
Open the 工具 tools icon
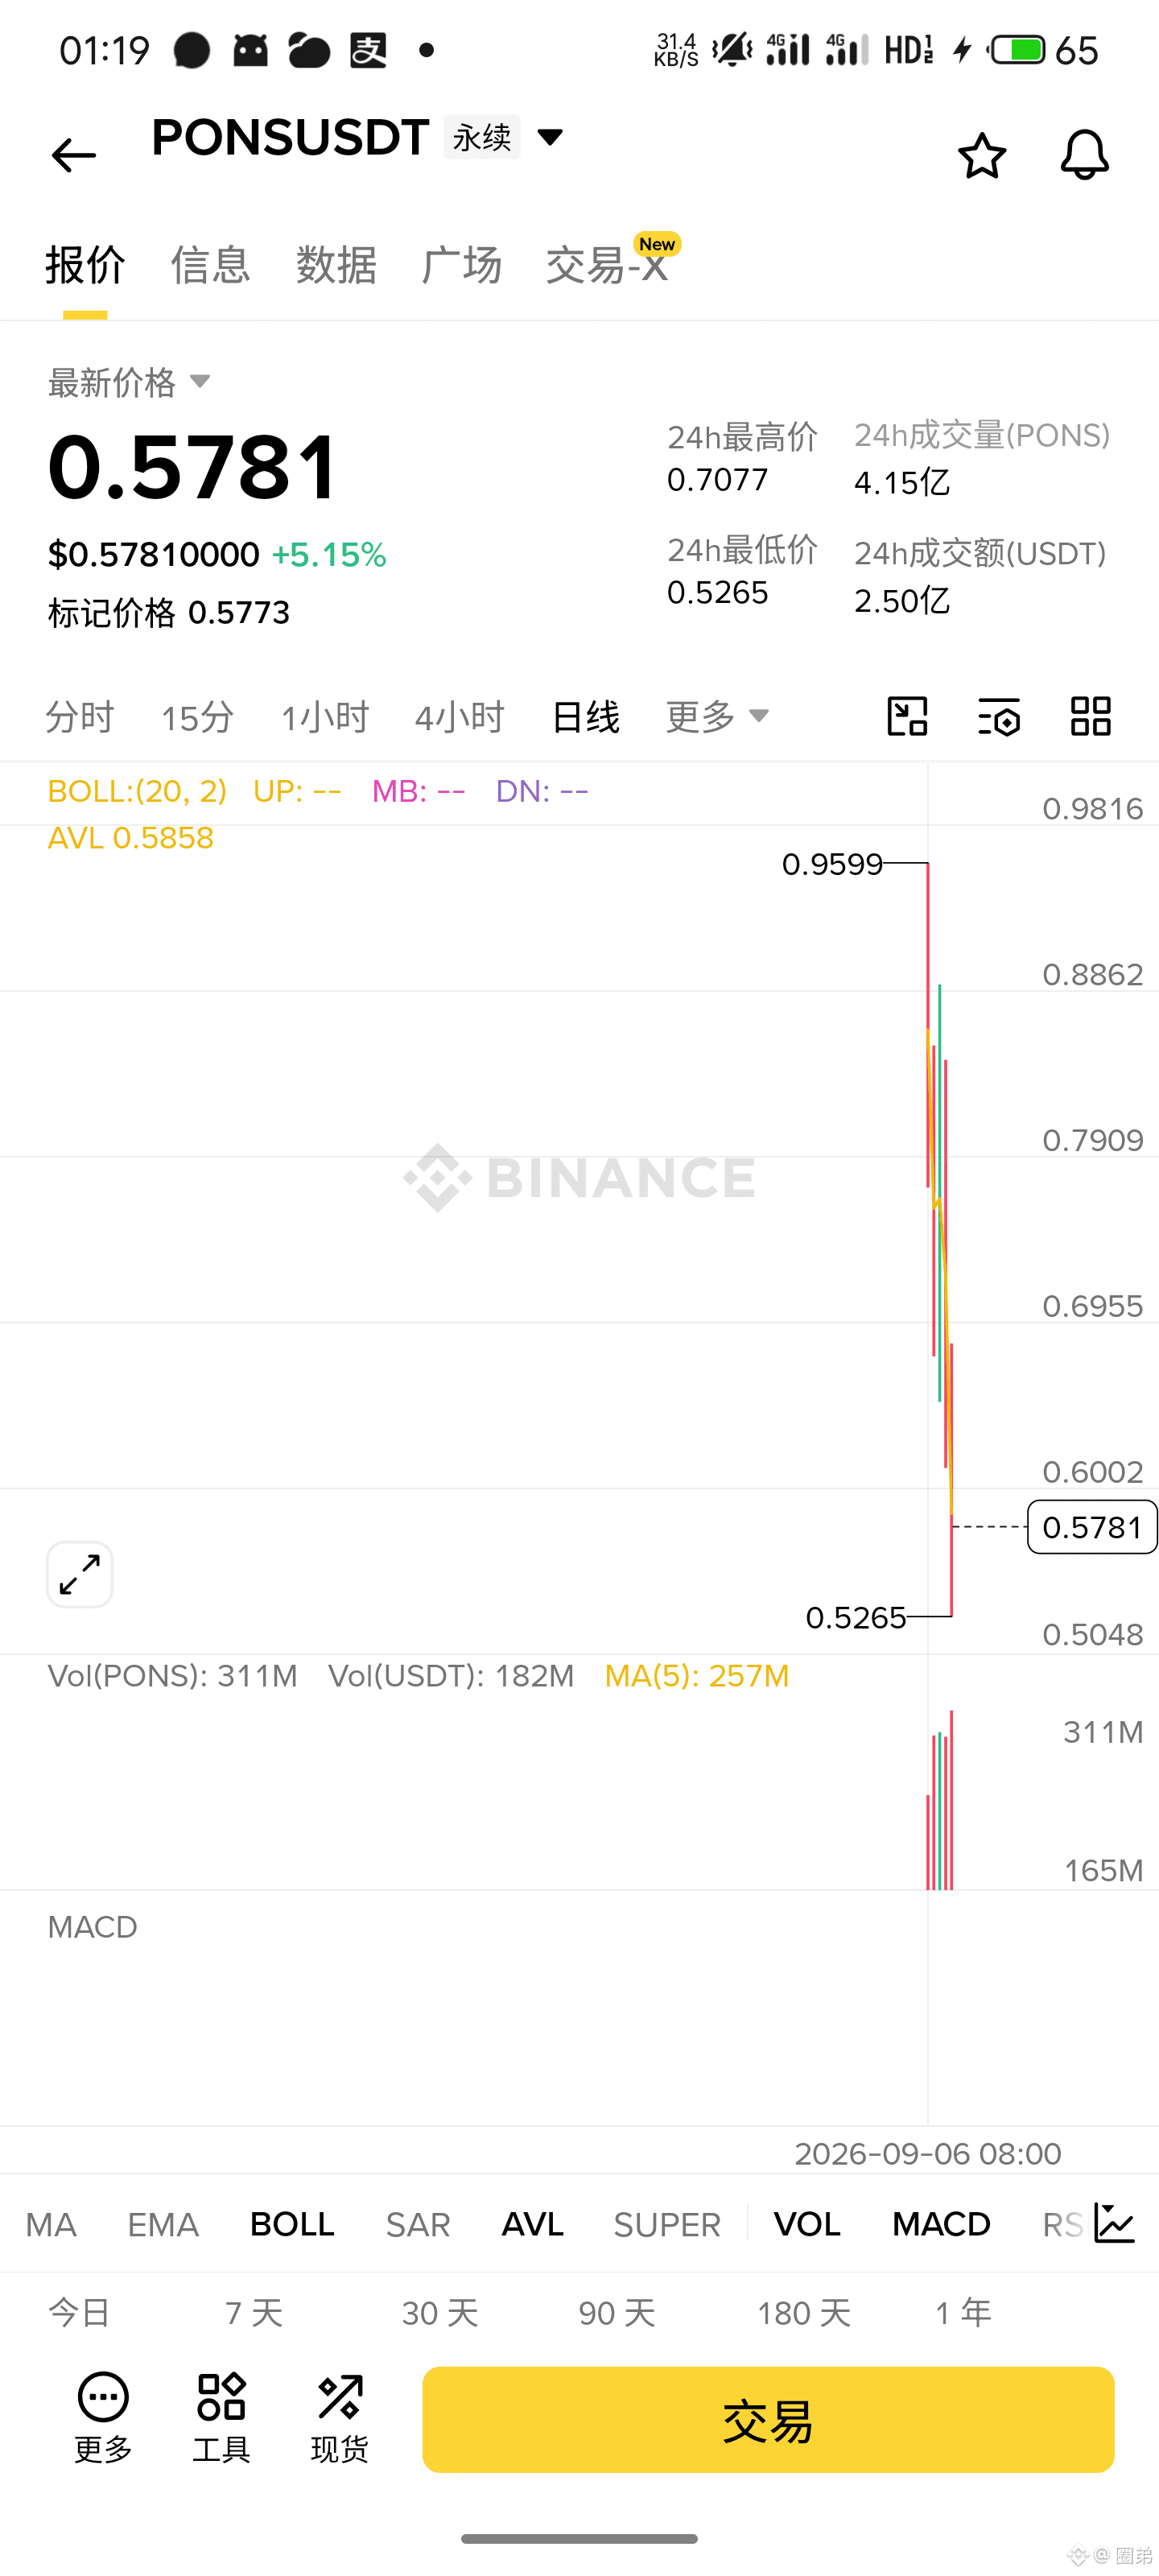[x=221, y=2418]
